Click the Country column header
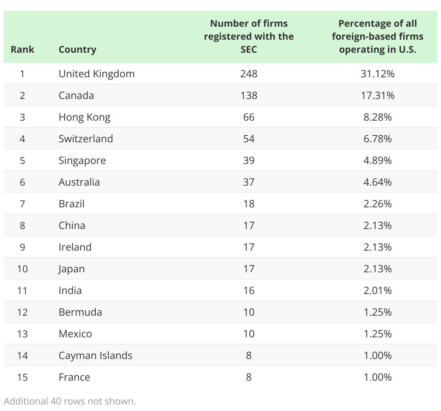 [77, 49]
